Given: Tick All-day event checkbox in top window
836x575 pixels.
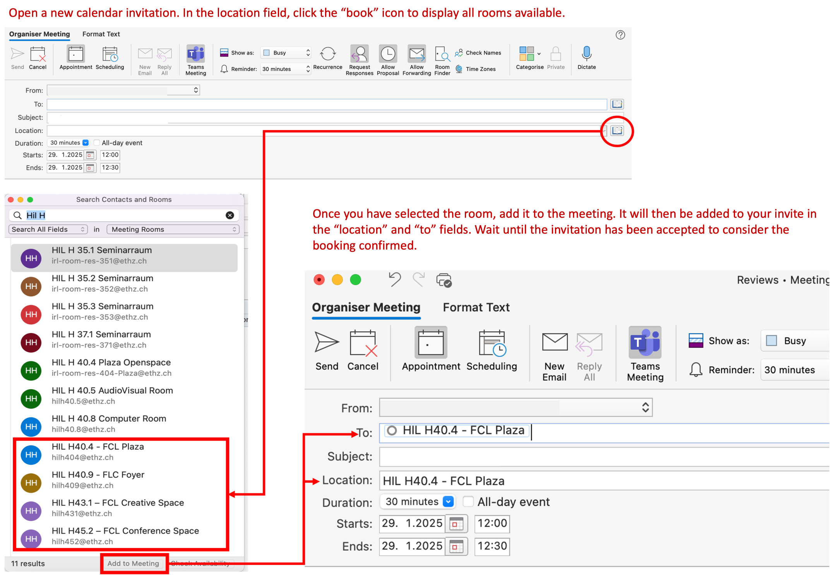Looking at the screenshot, I should pos(97,143).
